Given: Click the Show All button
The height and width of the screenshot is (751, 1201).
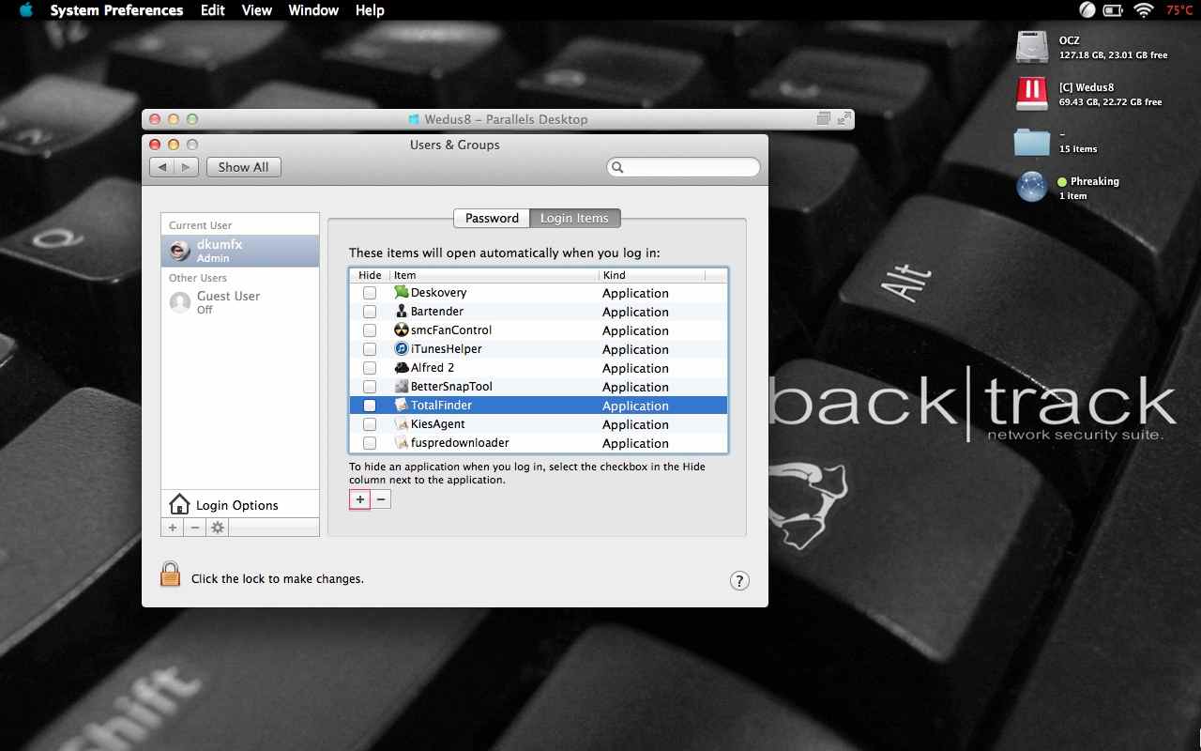Looking at the screenshot, I should pyautogui.click(x=243, y=167).
